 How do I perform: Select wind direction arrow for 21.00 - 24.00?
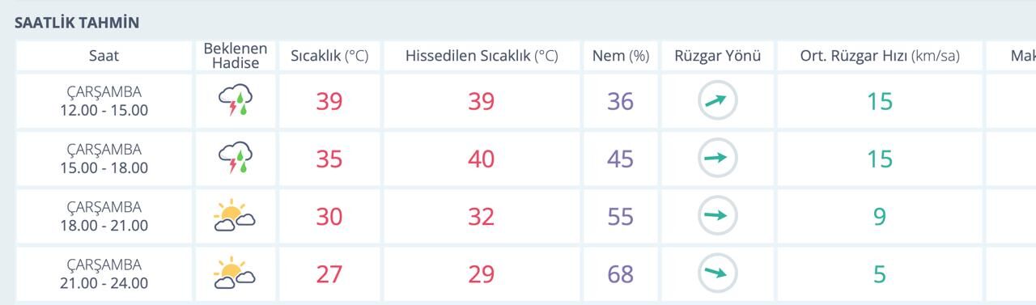[718, 273]
